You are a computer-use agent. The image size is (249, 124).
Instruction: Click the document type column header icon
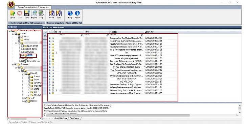(x=53, y=32)
